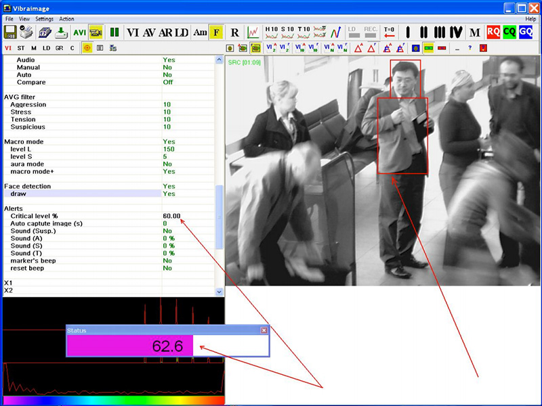
Task: Click the floppy disk save icon
Action: tap(10, 32)
